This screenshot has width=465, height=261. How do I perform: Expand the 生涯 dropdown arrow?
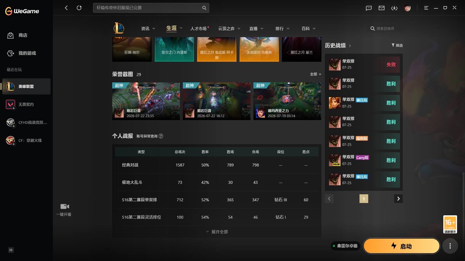[x=181, y=28]
